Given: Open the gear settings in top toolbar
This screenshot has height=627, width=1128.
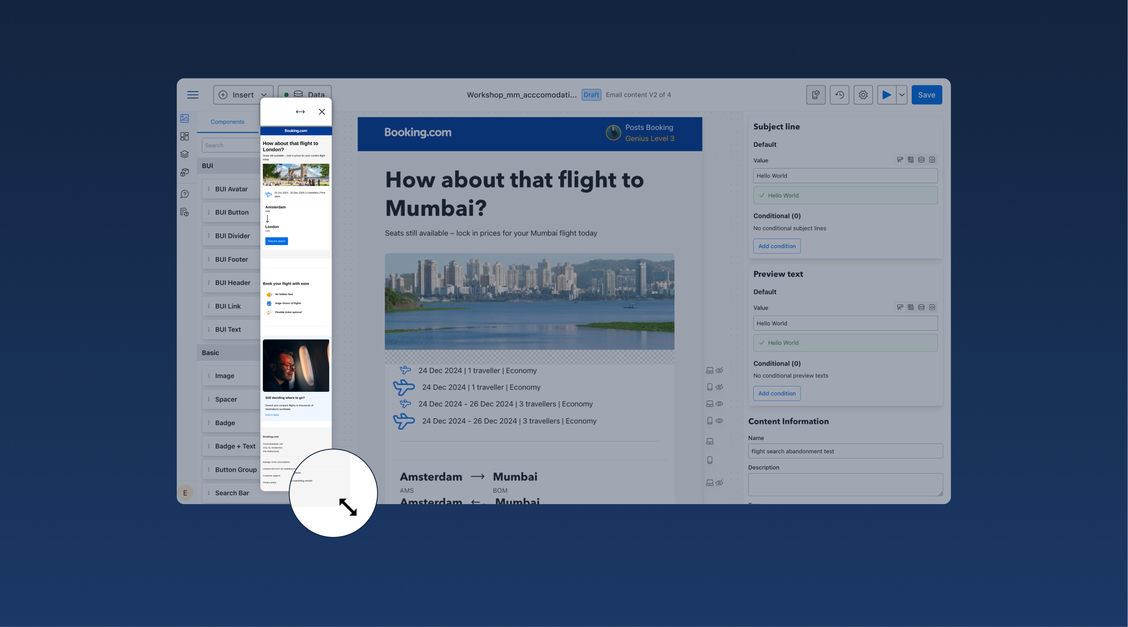Looking at the screenshot, I should coord(863,95).
